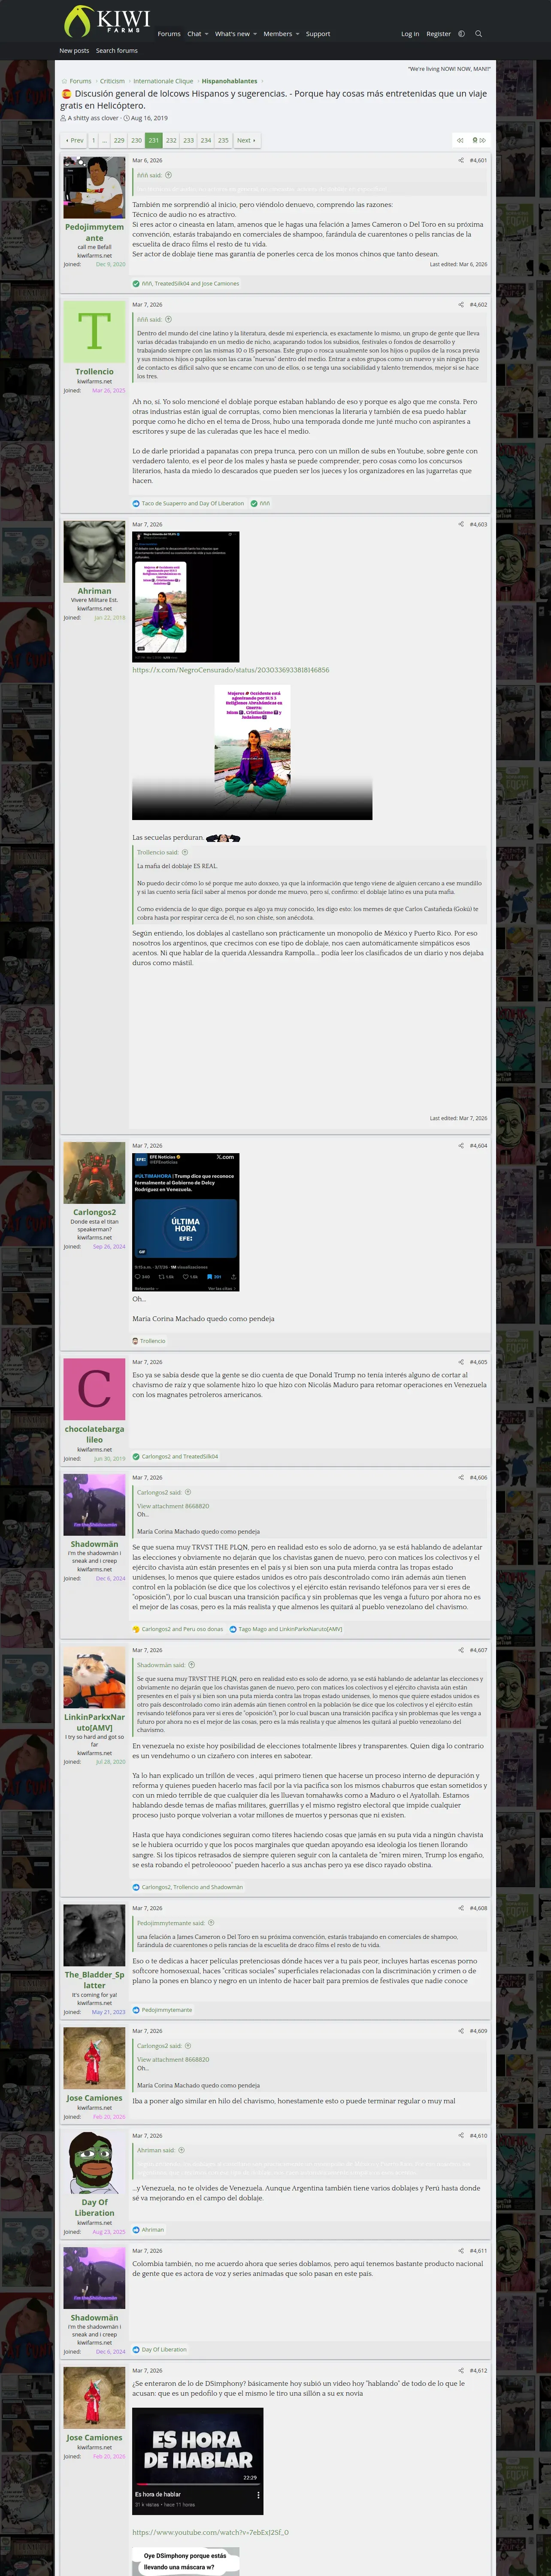Viewport: 551px width, 2576px height.
Task: Jump to quoted post via arrow beside 'Pedojimmytemante said:'
Action: 211,1922
